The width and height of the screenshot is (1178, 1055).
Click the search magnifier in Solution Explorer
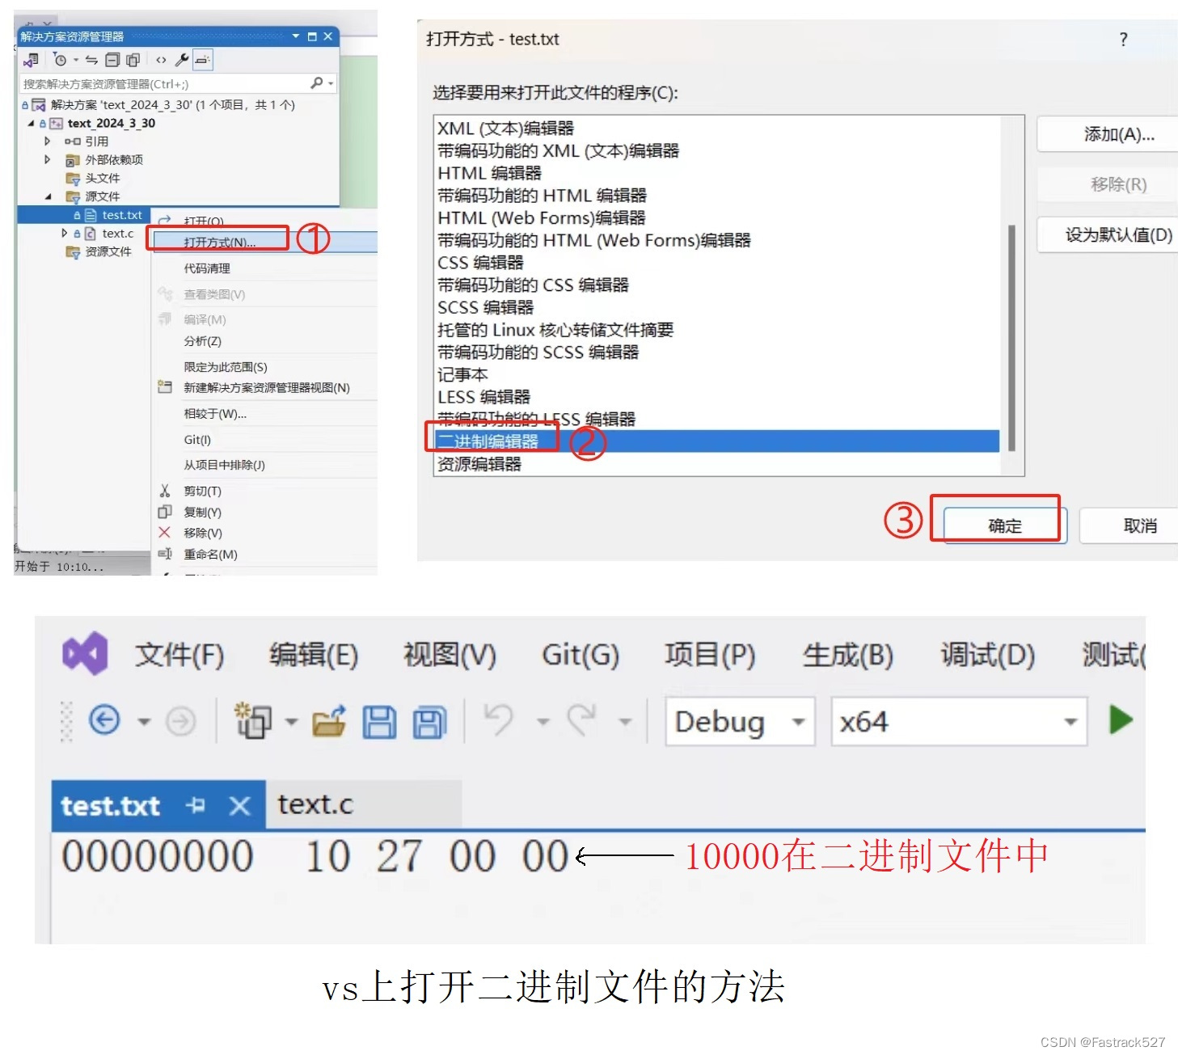pyautogui.click(x=317, y=83)
